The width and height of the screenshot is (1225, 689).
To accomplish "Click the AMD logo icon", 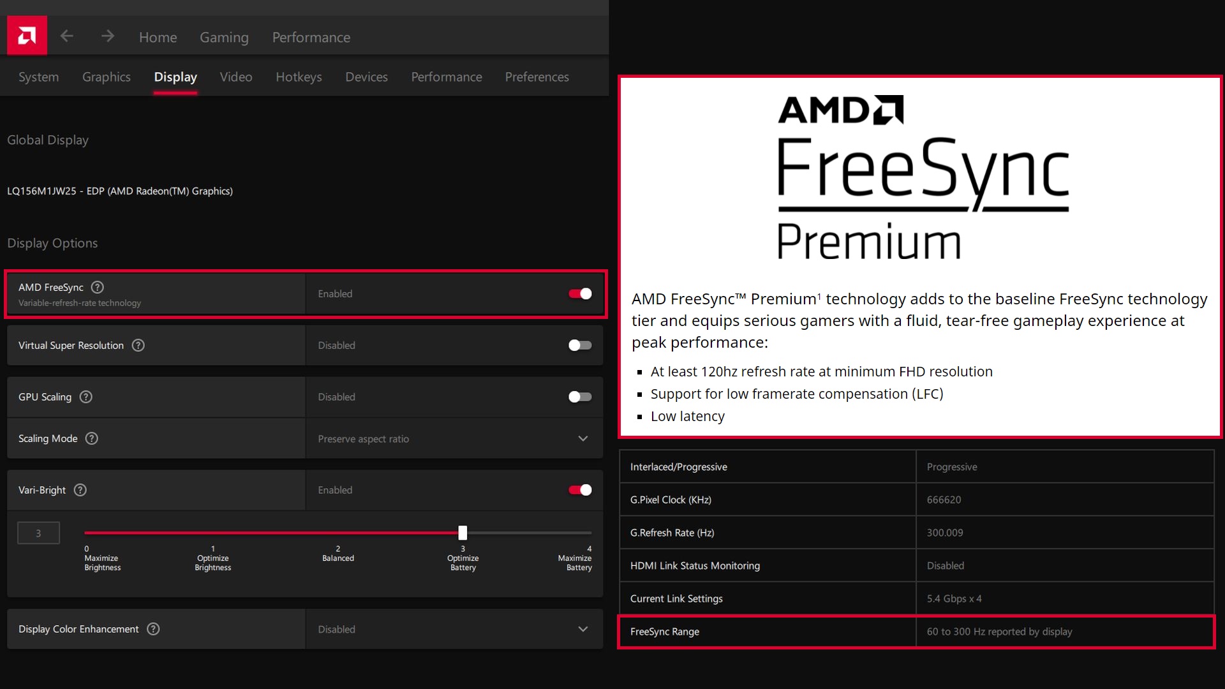I will (27, 36).
